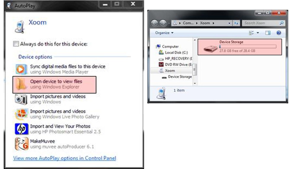Open the Organize menu
This screenshot has width=291, height=169.
[164, 33]
